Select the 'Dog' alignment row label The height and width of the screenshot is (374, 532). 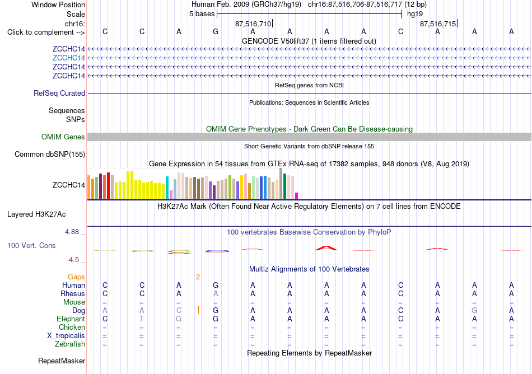point(78,311)
